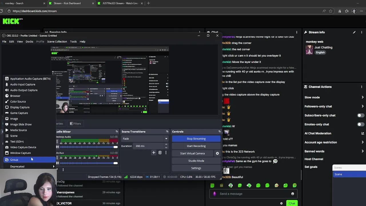Image resolution: width=366 pixels, height=206 pixels.
Task: Open the Docks menu
Action: 29,41
